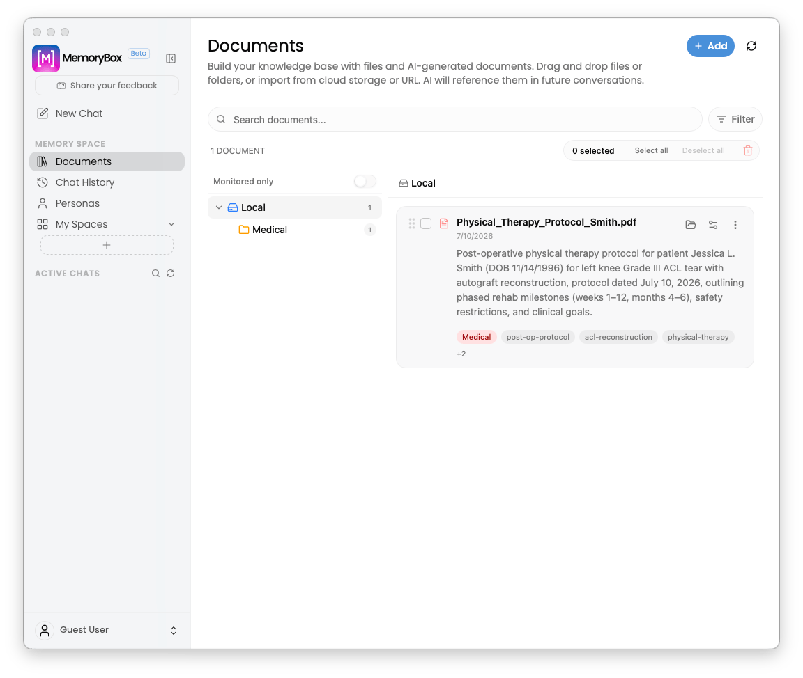Click Share your feedback button
Screen dimensions: 803x678
click(107, 86)
